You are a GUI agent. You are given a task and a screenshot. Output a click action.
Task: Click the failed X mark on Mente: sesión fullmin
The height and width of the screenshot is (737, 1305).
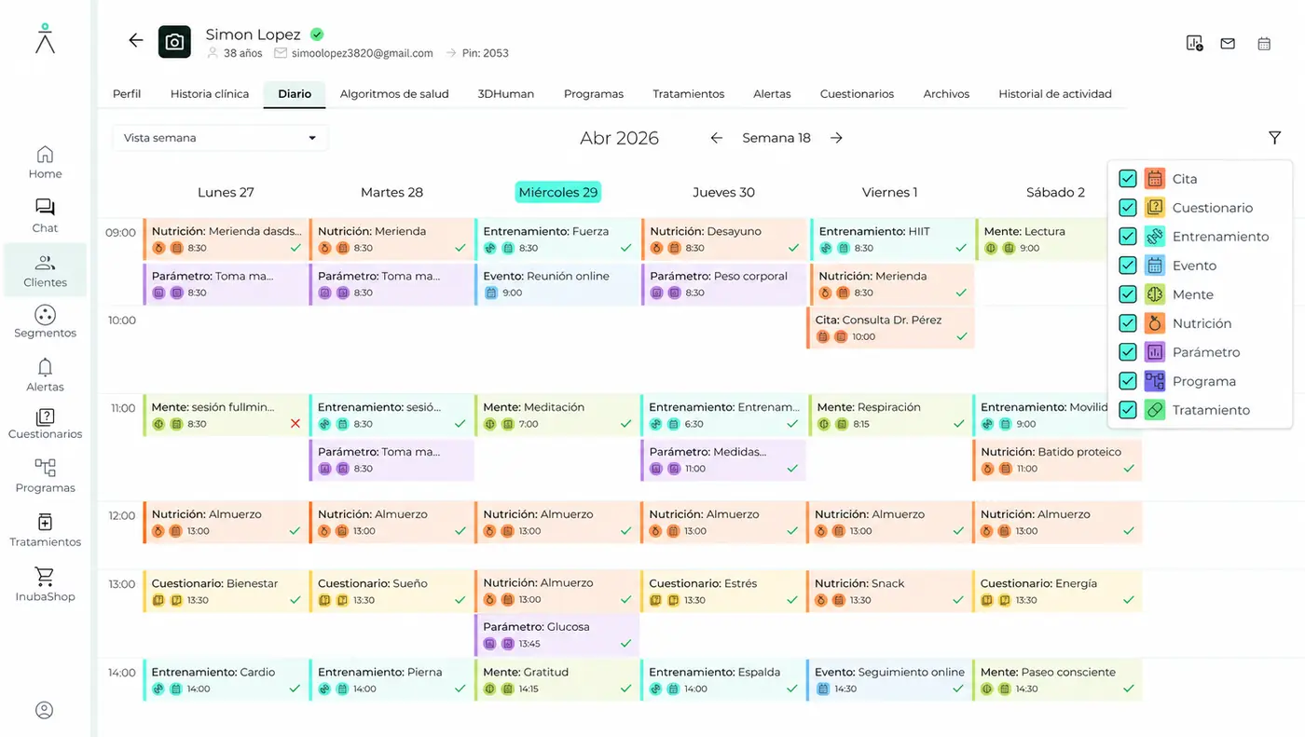pyautogui.click(x=295, y=424)
